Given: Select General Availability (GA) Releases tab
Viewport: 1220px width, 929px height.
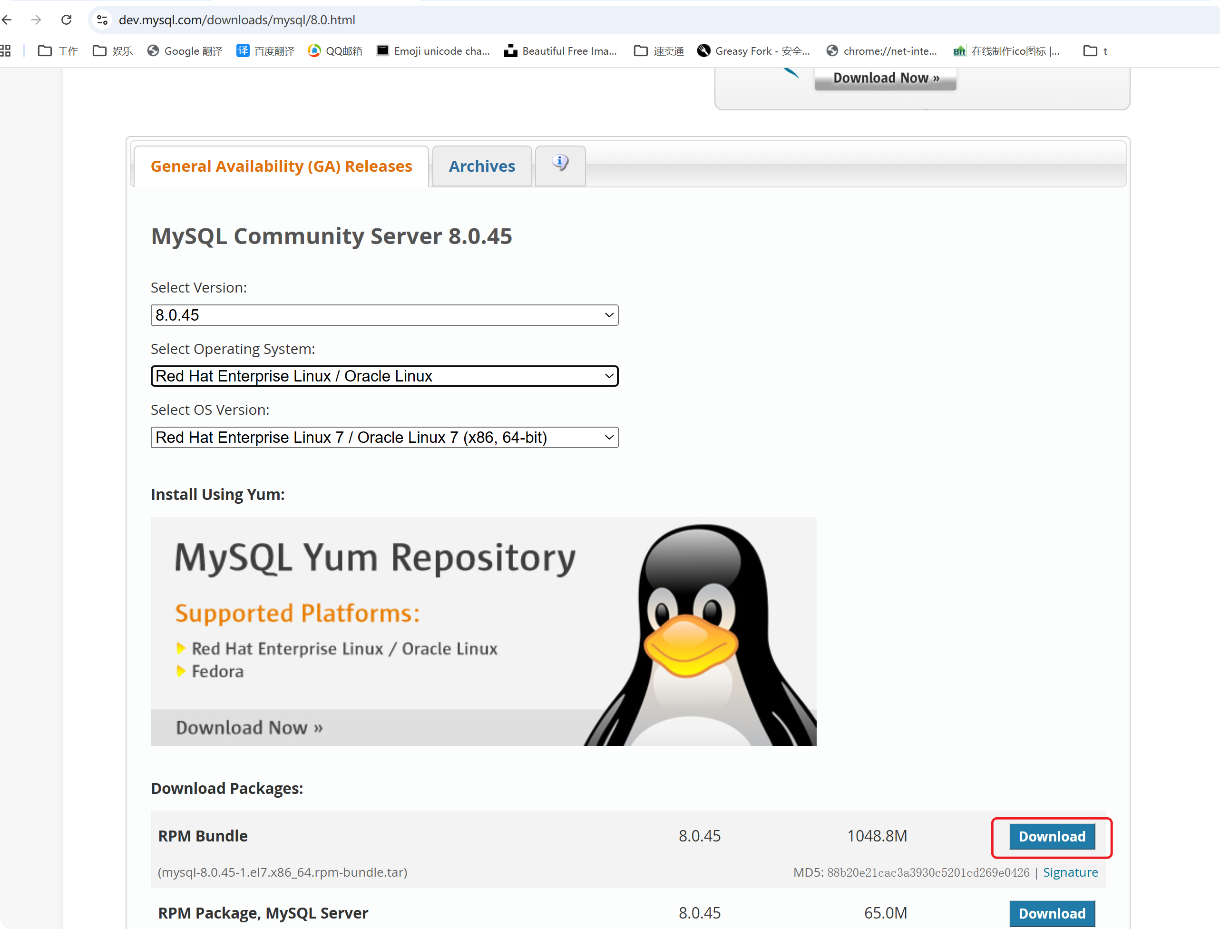Looking at the screenshot, I should coord(282,166).
